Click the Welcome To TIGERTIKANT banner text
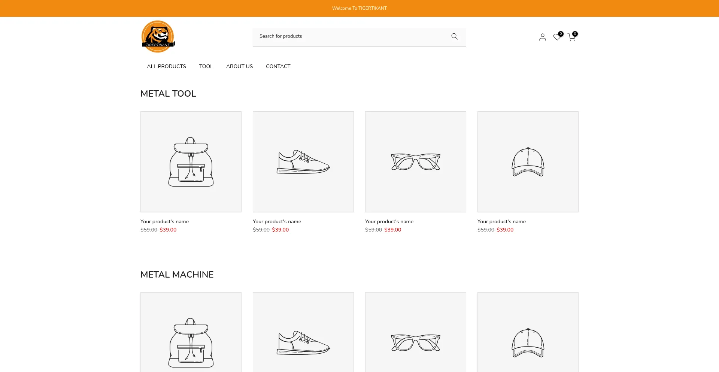The height and width of the screenshot is (372, 719). pyautogui.click(x=359, y=8)
